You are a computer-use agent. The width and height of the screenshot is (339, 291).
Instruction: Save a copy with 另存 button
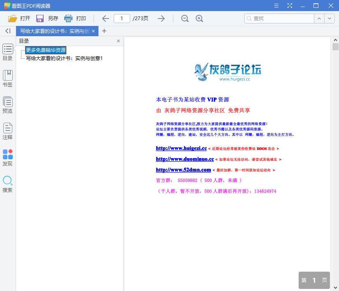pos(47,19)
